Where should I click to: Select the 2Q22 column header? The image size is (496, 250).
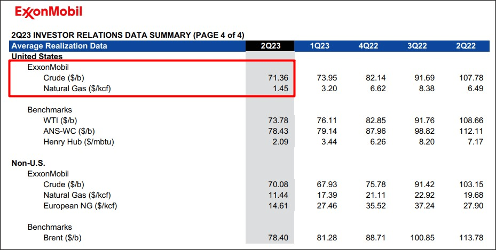466,46
